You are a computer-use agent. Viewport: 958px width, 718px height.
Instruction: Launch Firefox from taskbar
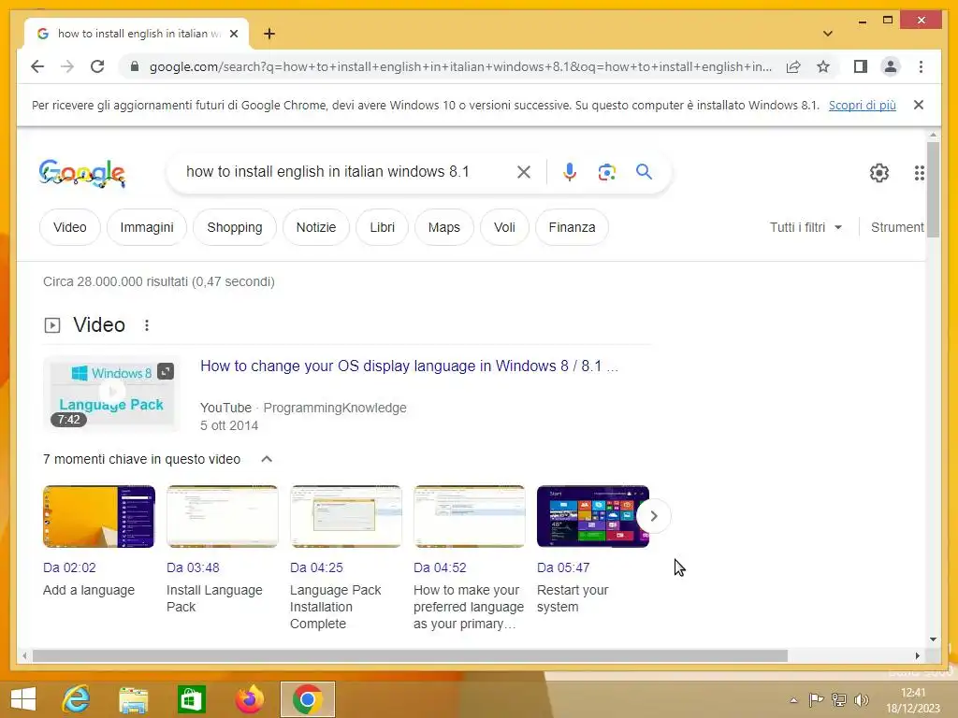pos(249,699)
